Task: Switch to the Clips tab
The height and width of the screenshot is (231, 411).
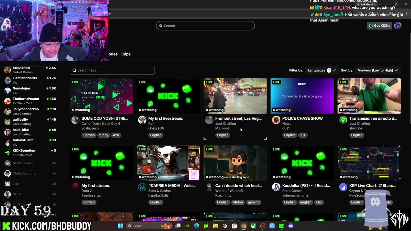Action: [126, 54]
